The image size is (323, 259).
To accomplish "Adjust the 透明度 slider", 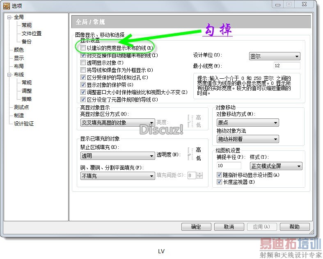I will [190, 154].
